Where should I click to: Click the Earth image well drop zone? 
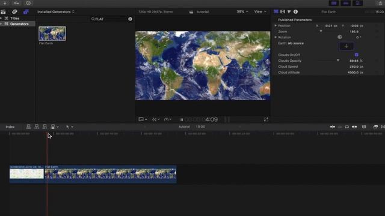click(346, 46)
